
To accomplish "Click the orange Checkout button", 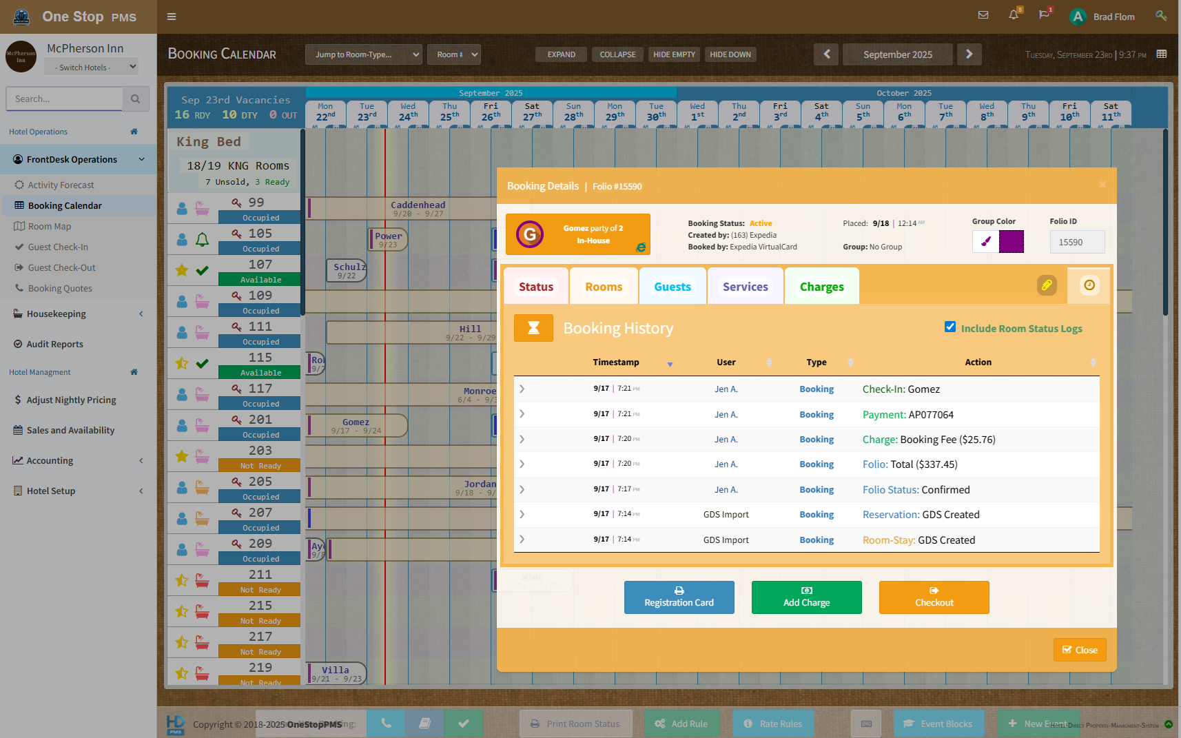I will tap(934, 597).
